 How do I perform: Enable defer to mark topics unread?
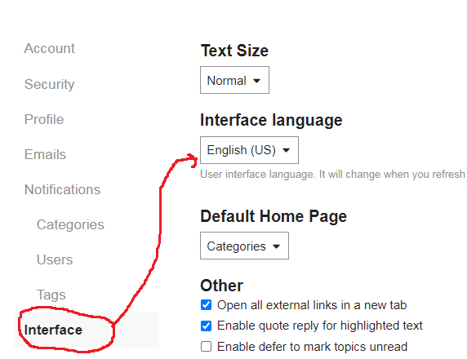click(206, 347)
